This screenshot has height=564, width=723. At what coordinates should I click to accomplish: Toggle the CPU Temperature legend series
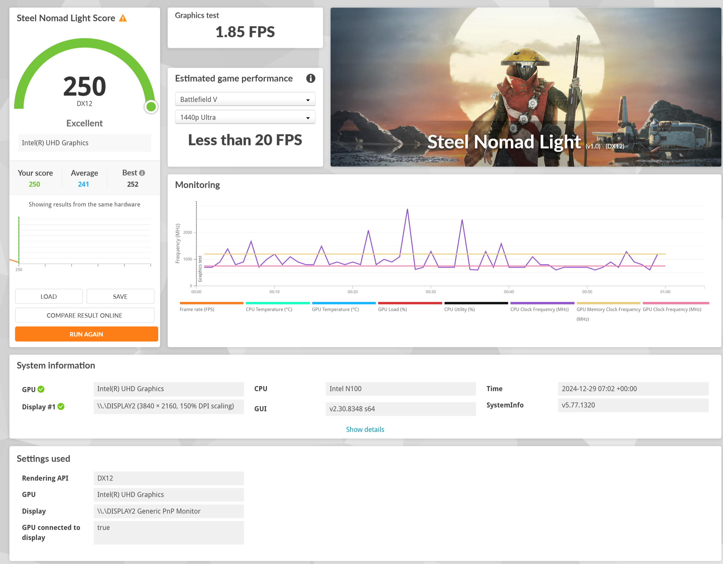click(269, 309)
